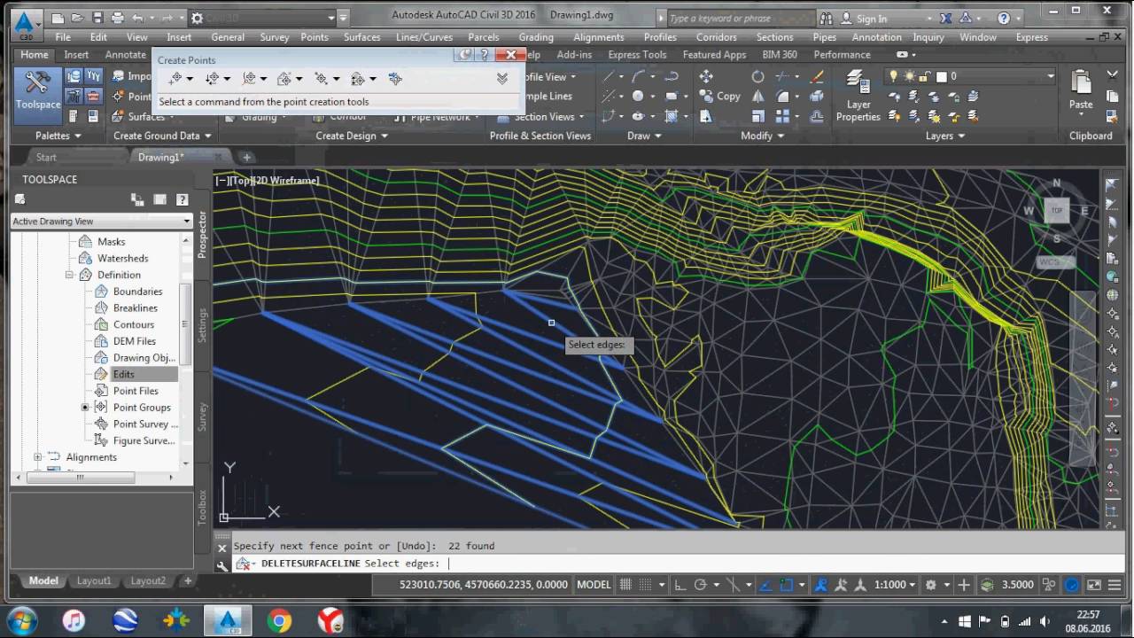Click the Clean Screen icon in status bar

tap(1094, 585)
